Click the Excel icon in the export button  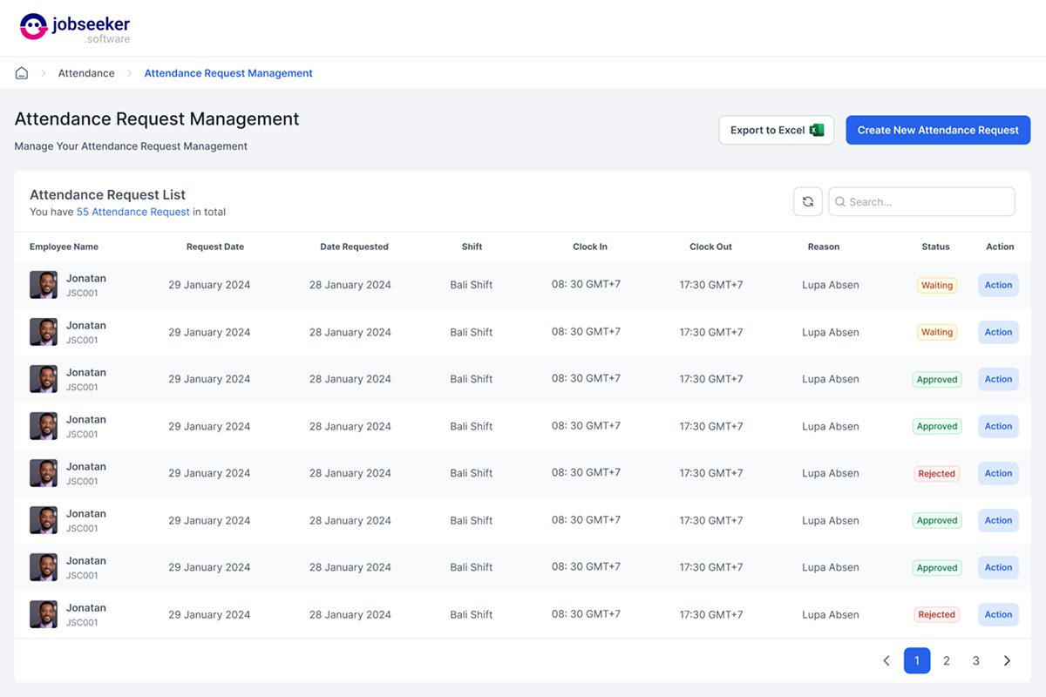pos(817,130)
